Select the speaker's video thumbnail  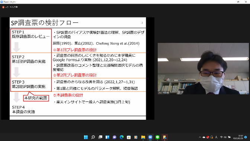coord(203,68)
